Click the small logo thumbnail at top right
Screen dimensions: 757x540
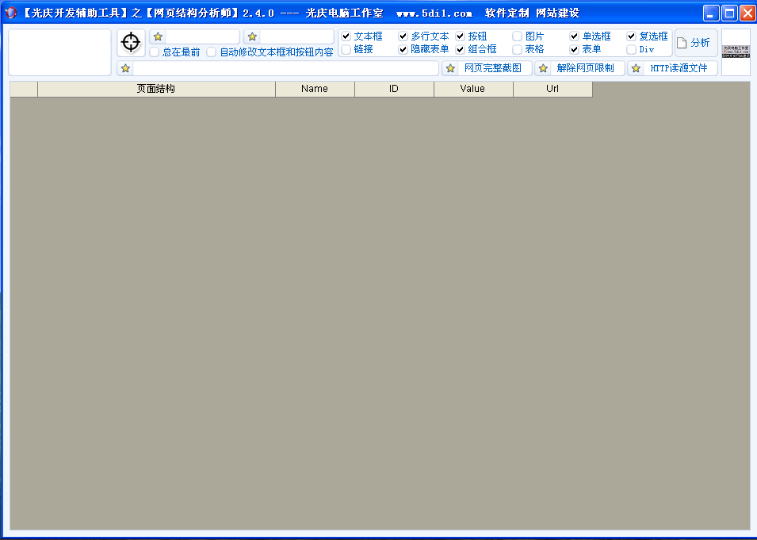(736, 52)
